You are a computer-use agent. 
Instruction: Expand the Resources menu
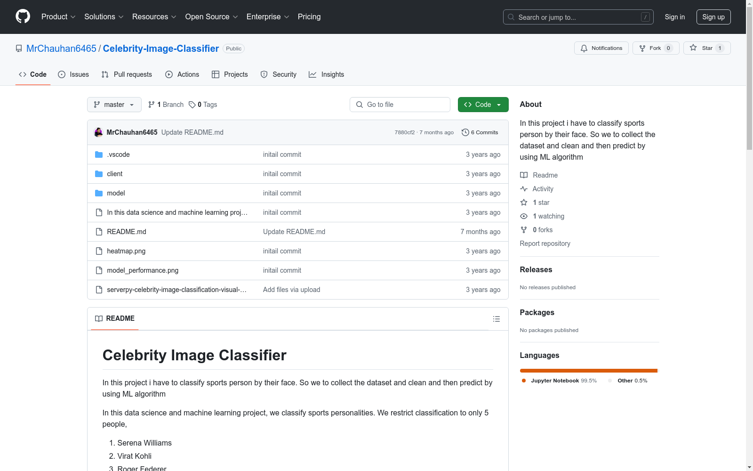[154, 17]
